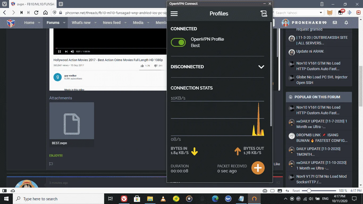Pause the embedded video

[x=60, y=52]
